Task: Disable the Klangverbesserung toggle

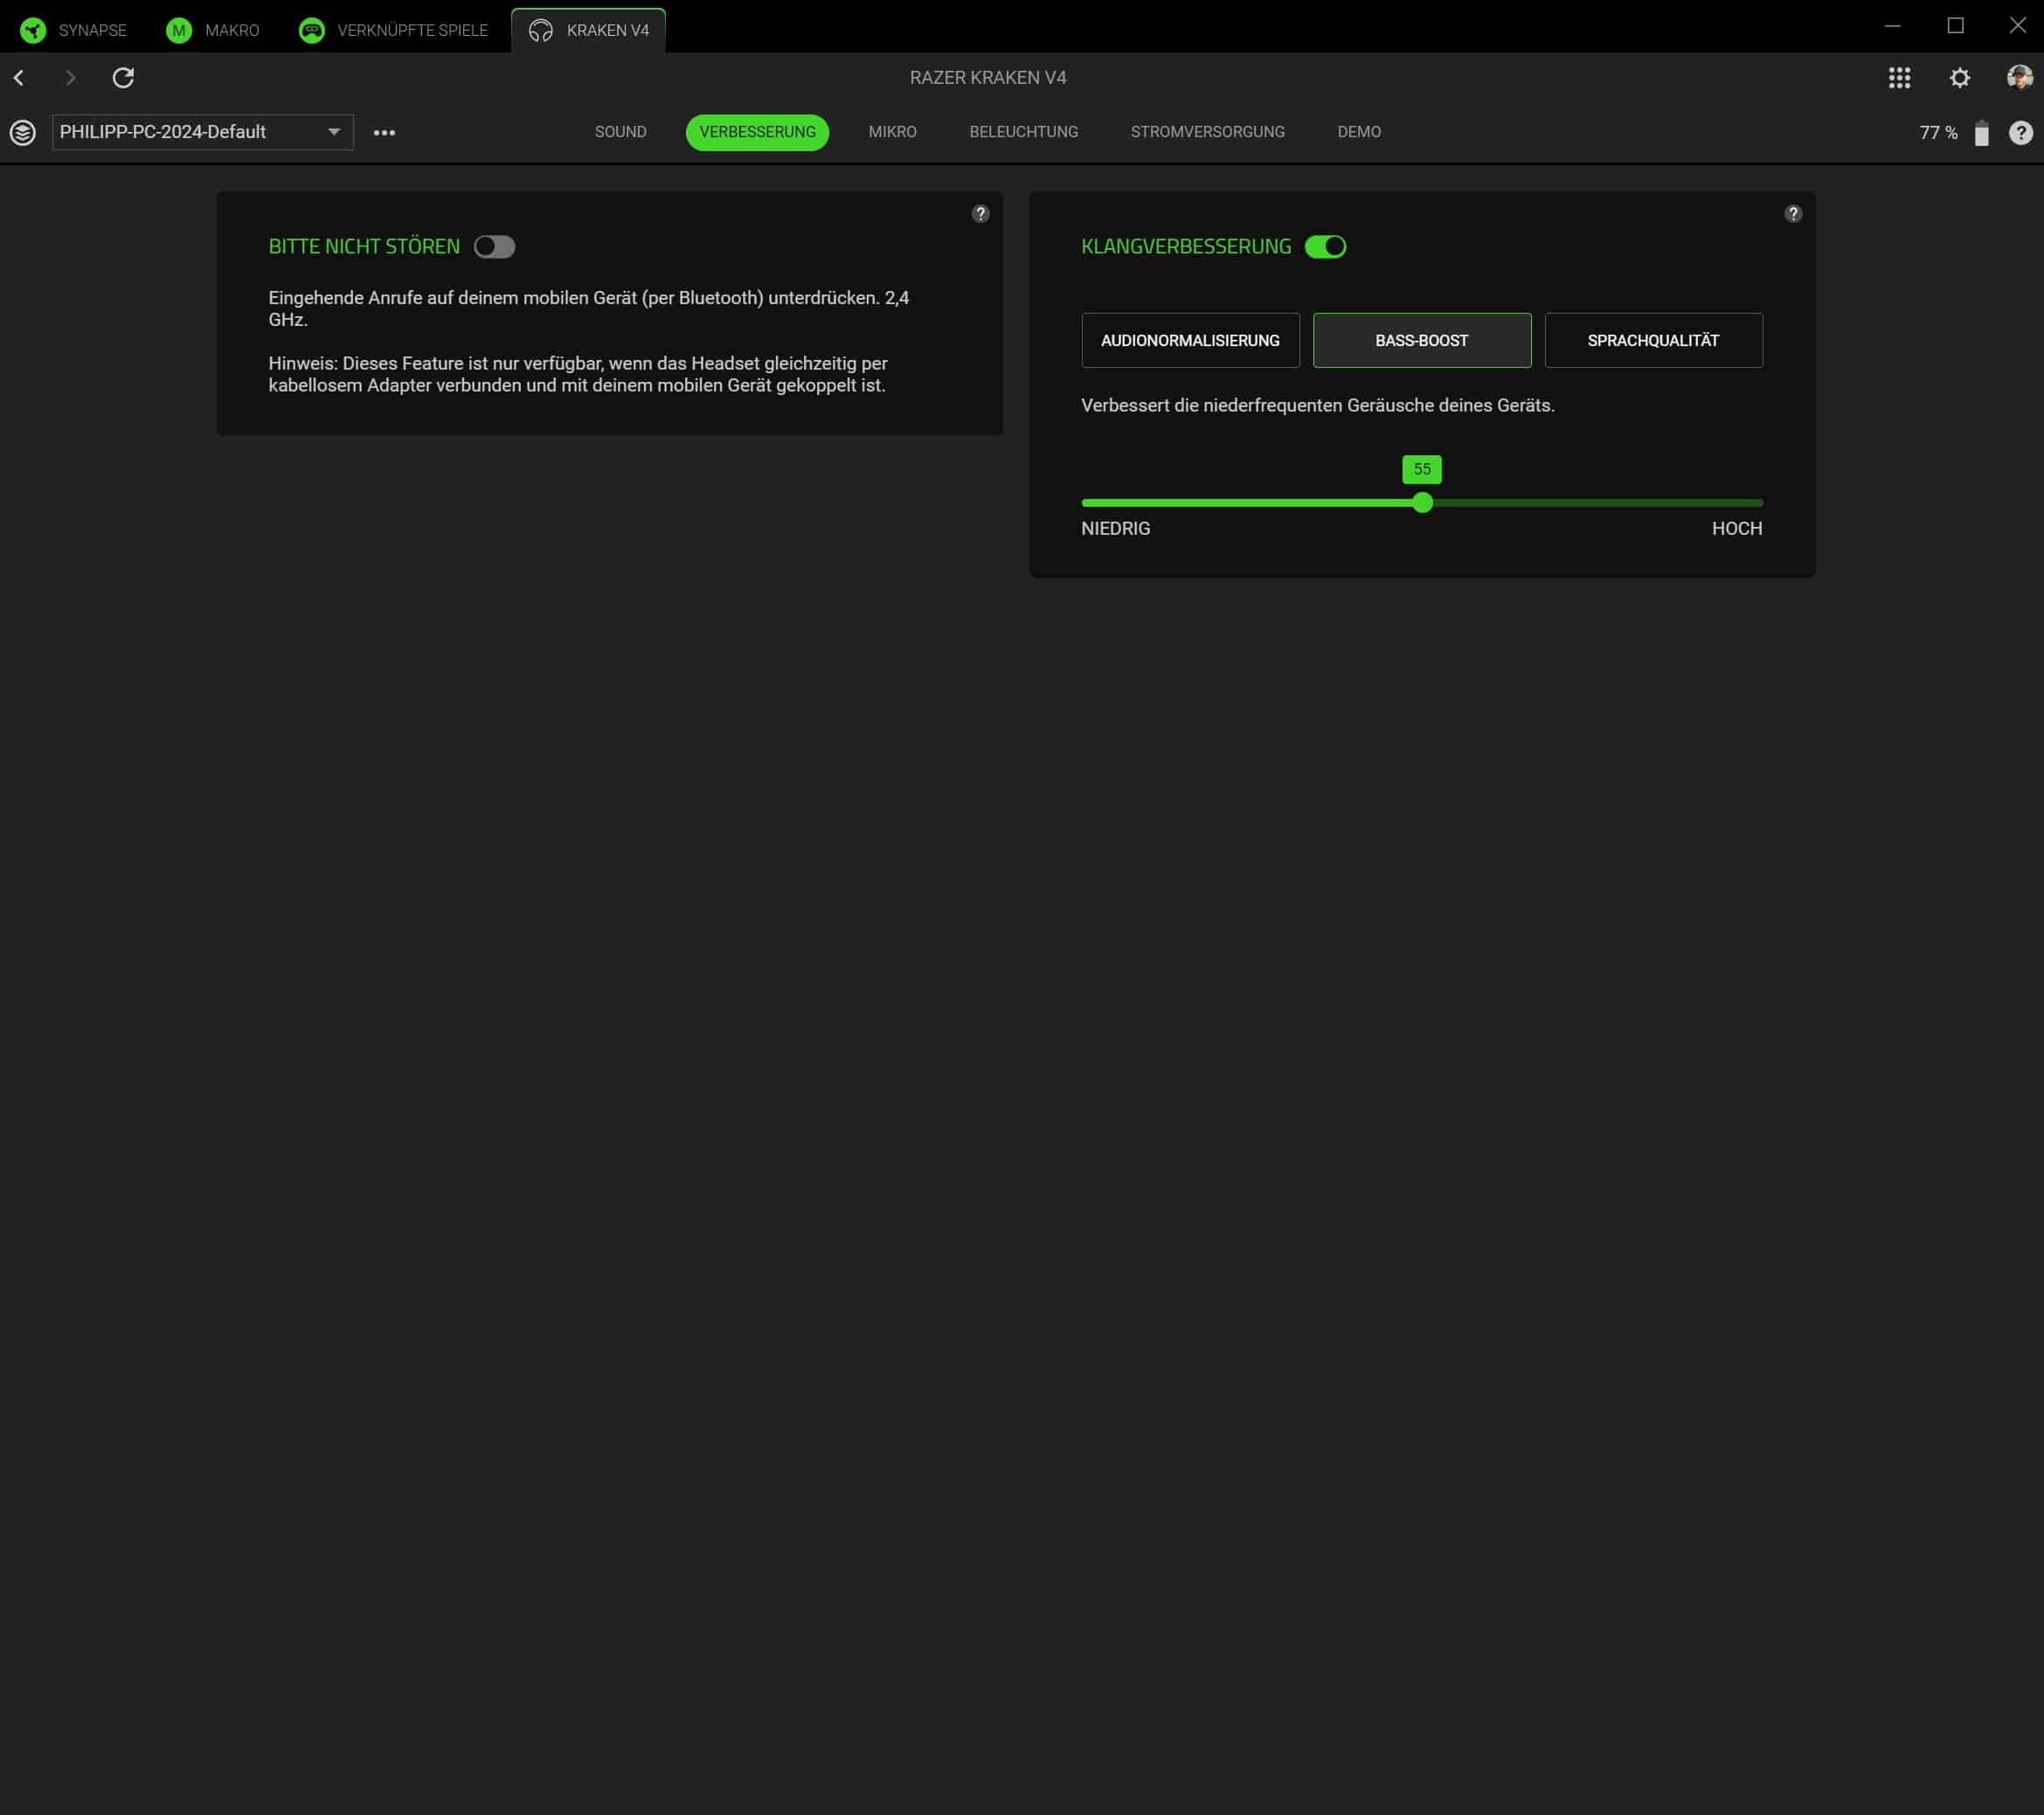Action: point(1325,246)
